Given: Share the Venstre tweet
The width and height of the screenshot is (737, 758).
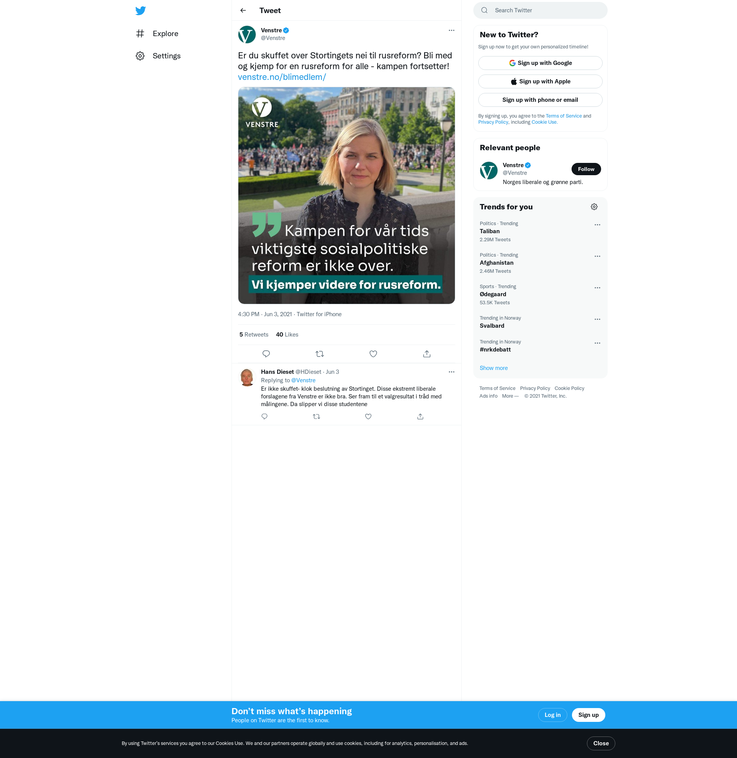Looking at the screenshot, I should 426,354.
